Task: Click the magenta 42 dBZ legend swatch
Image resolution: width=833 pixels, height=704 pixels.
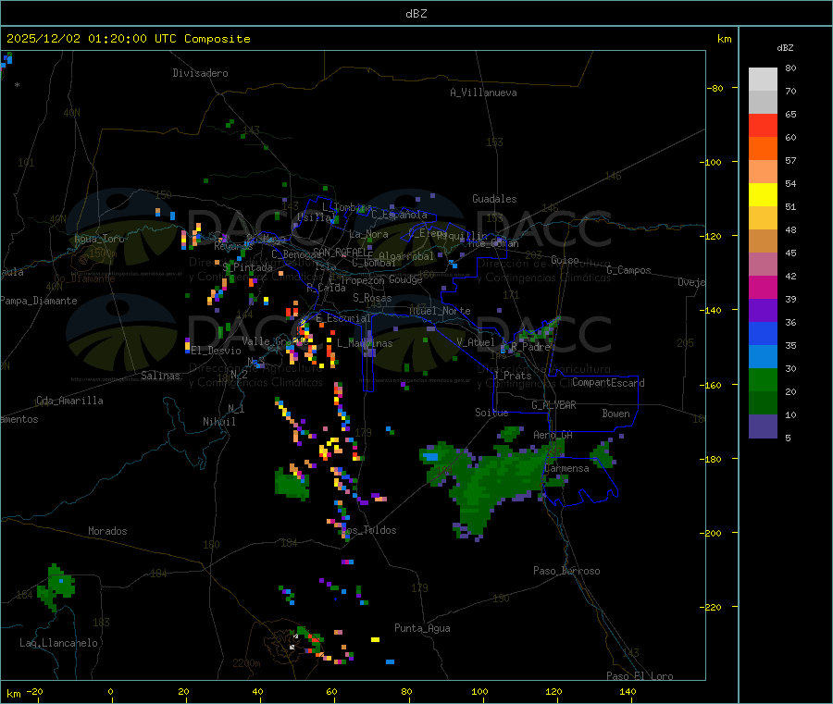Action: 763,287
